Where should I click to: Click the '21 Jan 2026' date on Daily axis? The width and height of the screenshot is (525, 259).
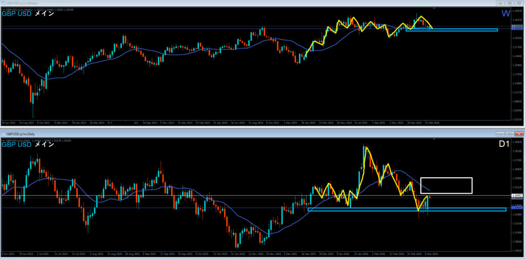[361, 254]
